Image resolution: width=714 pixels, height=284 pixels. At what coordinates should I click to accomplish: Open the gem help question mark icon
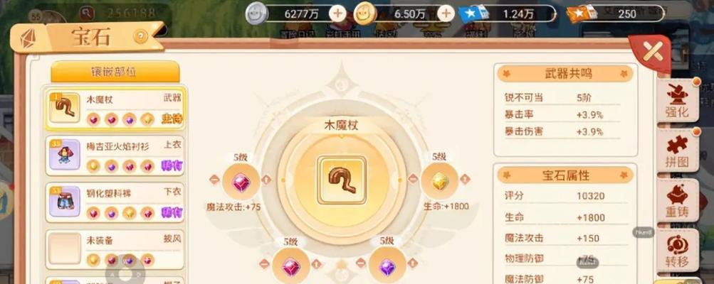(x=141, y=36)
